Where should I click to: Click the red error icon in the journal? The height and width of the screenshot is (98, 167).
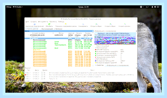pos(26,75)
